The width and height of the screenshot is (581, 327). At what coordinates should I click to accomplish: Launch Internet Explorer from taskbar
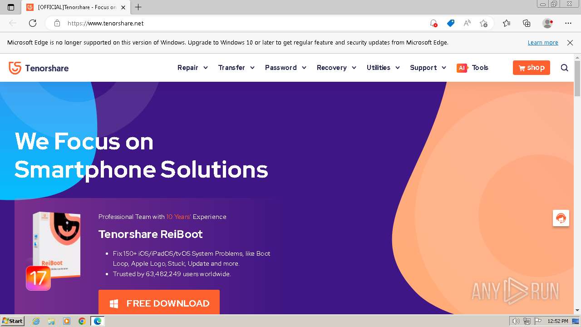[36, 321]
